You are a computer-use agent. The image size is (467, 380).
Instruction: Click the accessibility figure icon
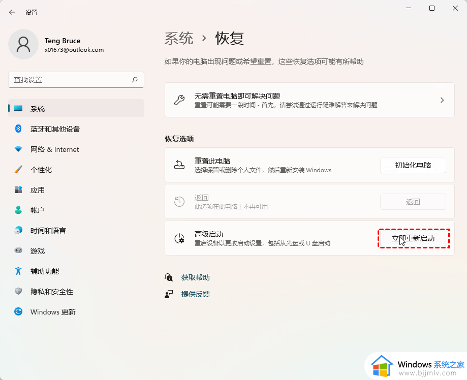pos(18,271)
